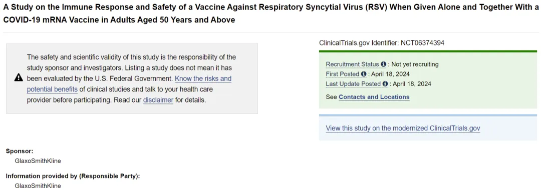Image resolution: width=541 pixels, height=193 pixels.
Task: Go to Contacts and Locations
Action: [374, 97]
